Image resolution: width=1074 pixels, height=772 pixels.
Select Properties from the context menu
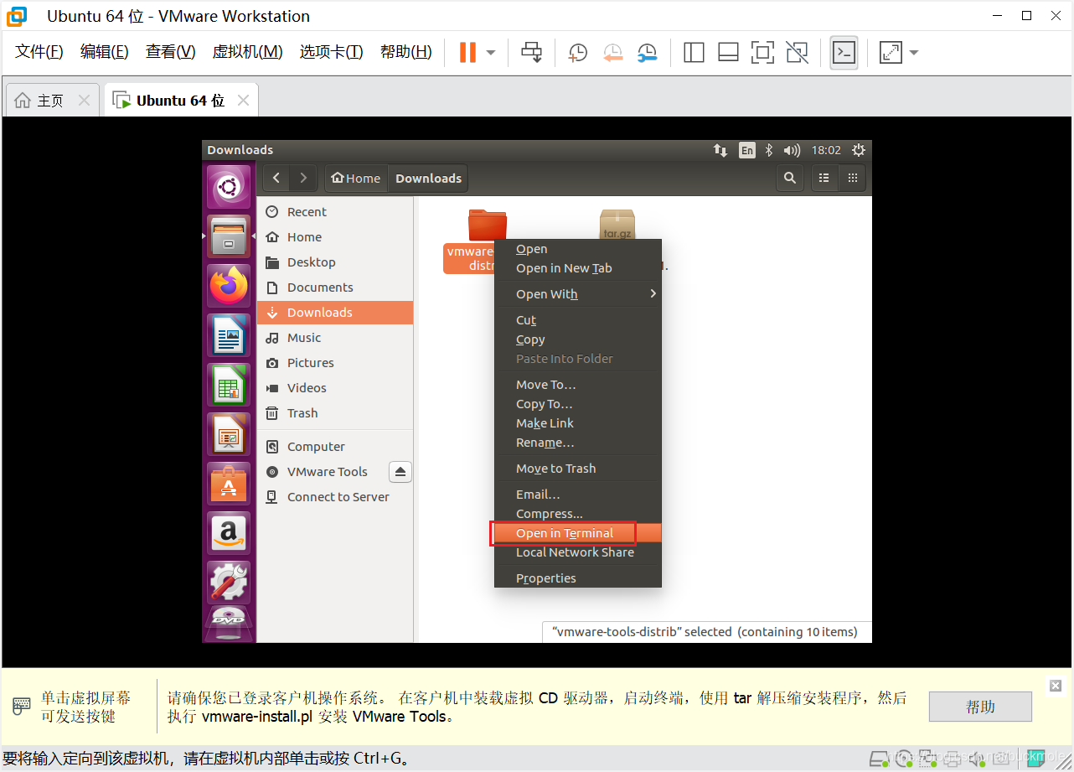(578, 578)
